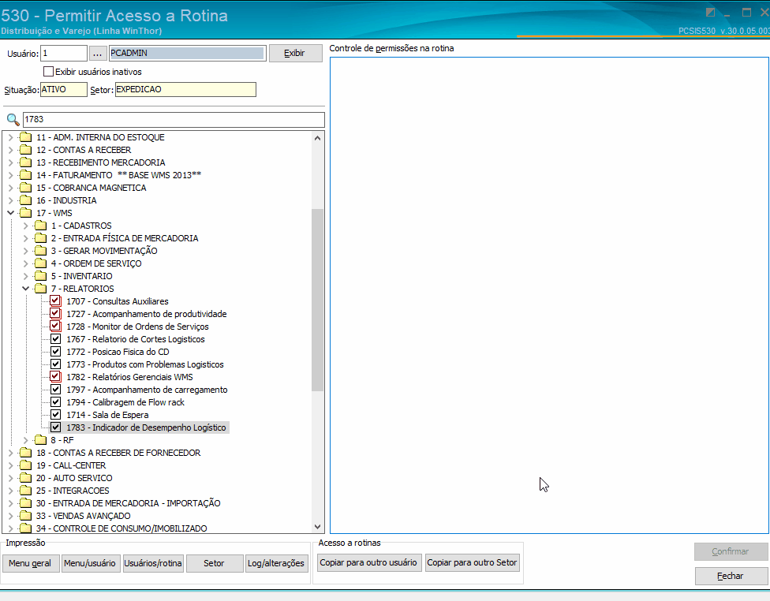Click the Exibir button
The width and height of the screenshot is (770, 601).
296,53
